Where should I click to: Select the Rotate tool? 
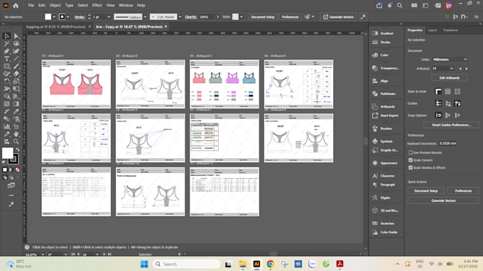tap(6, 81)
